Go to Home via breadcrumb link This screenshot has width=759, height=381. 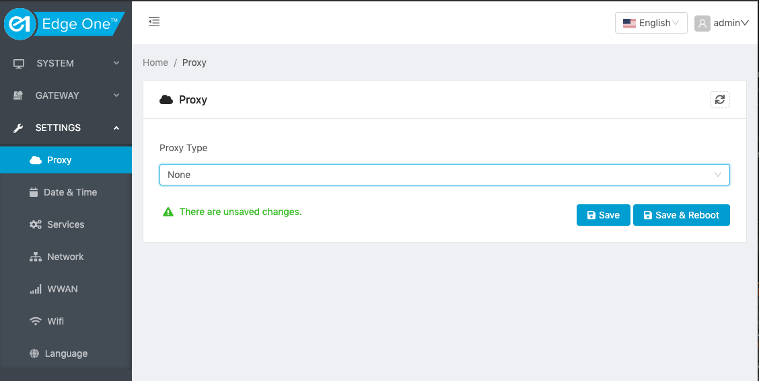155,63
